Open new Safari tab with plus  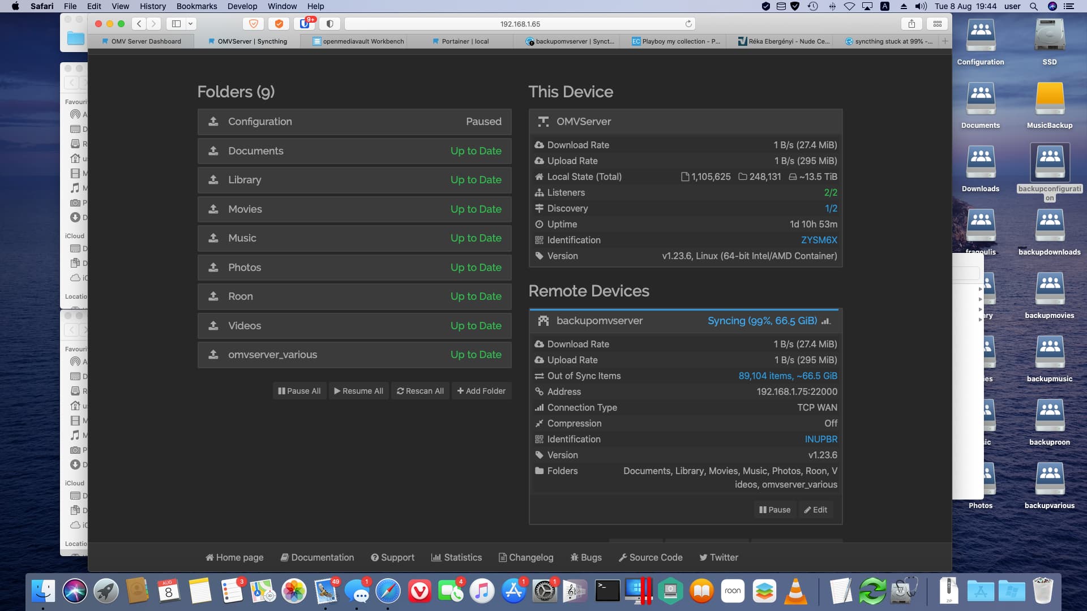coord(945,41)
